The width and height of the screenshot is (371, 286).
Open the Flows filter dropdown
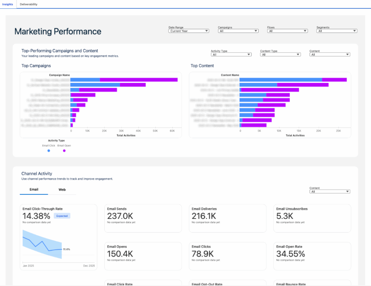pos(287,31)
